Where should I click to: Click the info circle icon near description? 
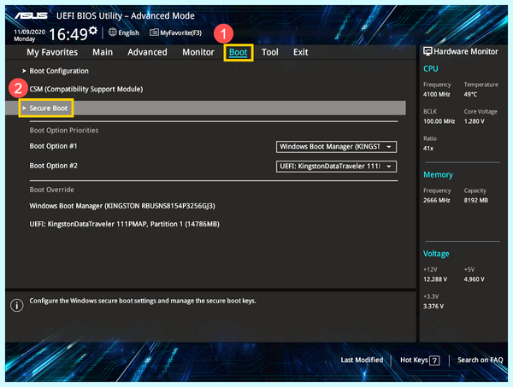17,305
